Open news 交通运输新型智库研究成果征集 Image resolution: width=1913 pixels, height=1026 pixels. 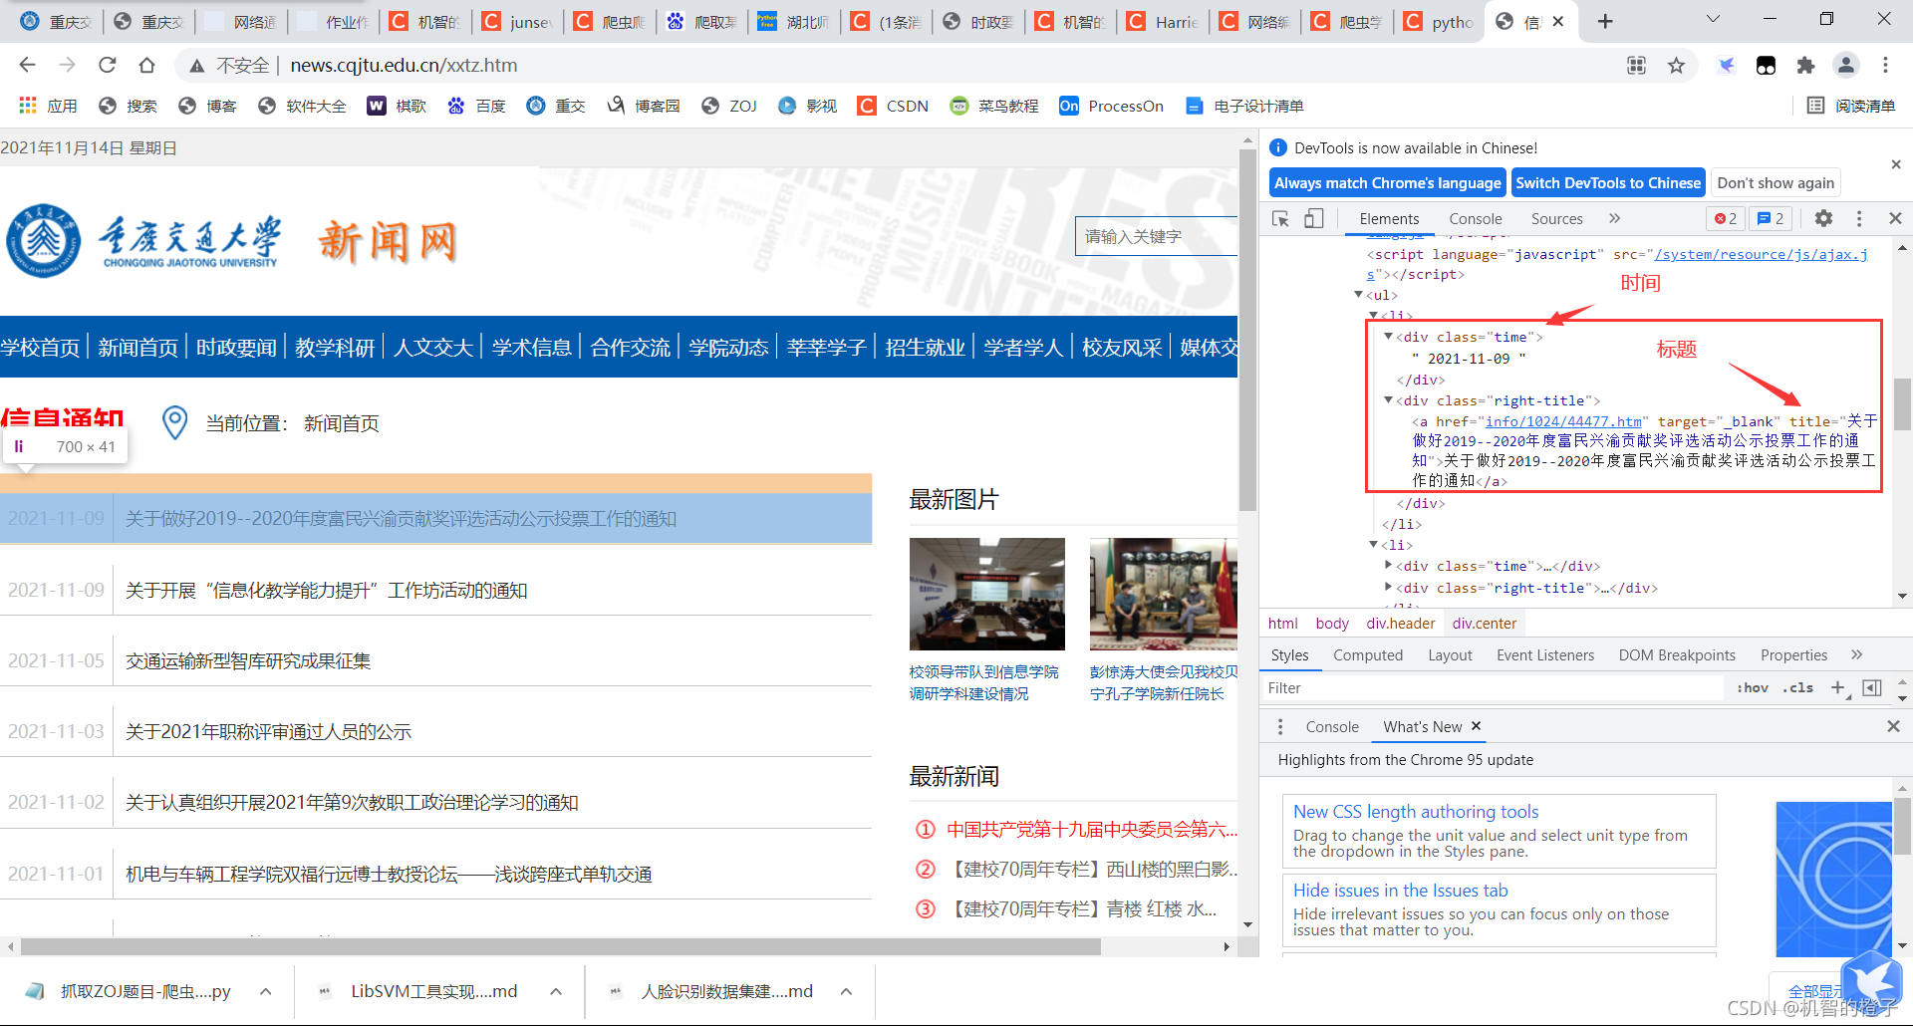click(248, 660)
